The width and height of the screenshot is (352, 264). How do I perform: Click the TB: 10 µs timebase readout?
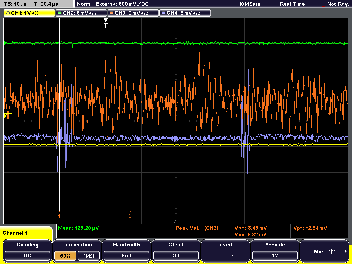[x=15, y=4]
